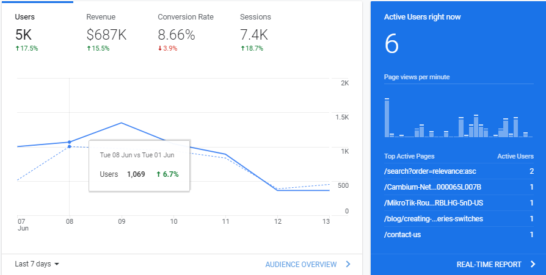Click the green up arrow under Users 5K
The height and width of the screenshot is (275, 546).
(x=17, y=48)
